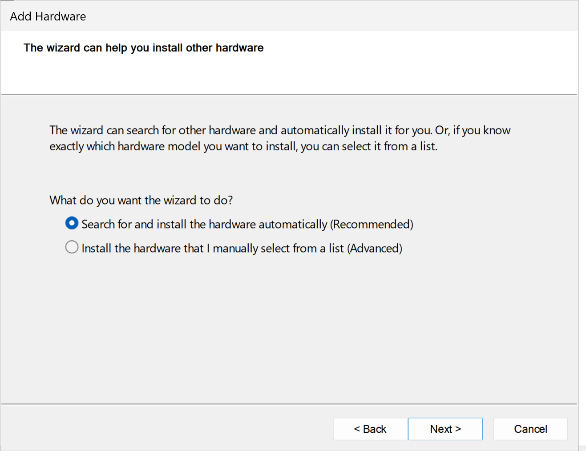The height and width of the screenshot is (451, 586).
Task: Select the filled blue radio dot for automatic search
Action: 72,223
